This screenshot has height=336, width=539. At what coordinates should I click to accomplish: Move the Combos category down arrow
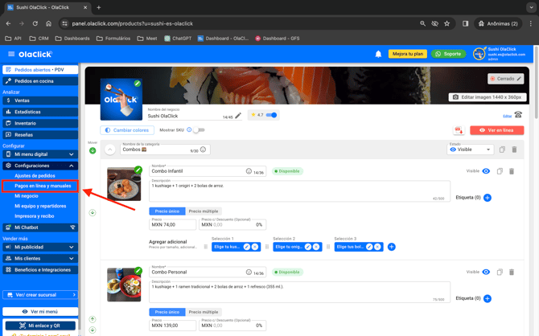(93, 150)
